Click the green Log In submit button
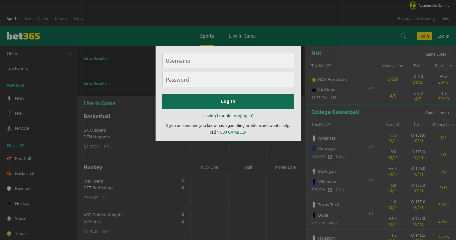 (x=228, y=101)
